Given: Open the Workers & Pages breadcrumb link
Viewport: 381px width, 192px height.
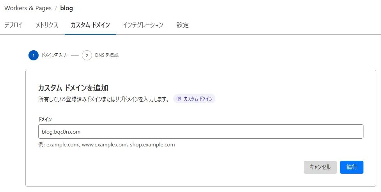Looking at the screenshot, I should (28, 8).
